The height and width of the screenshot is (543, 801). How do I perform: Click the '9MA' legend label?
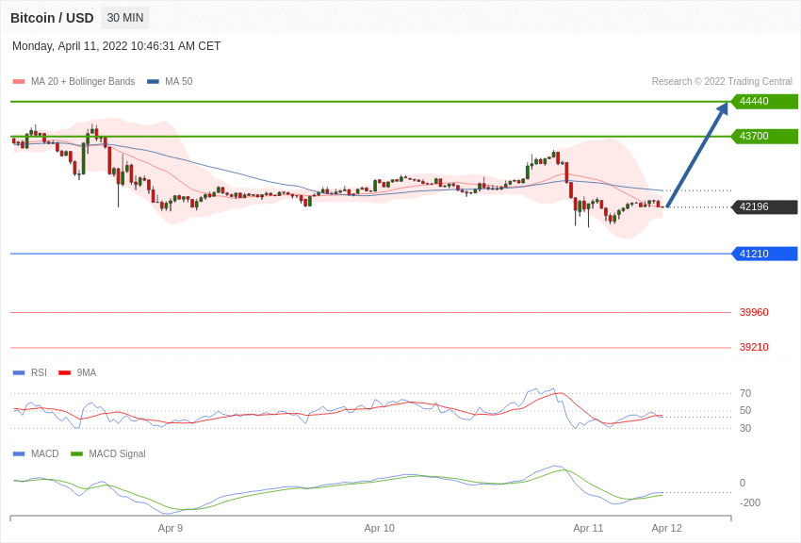[87, 373]
